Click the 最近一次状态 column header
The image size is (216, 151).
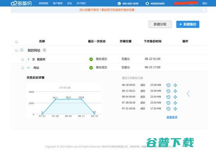97,41
